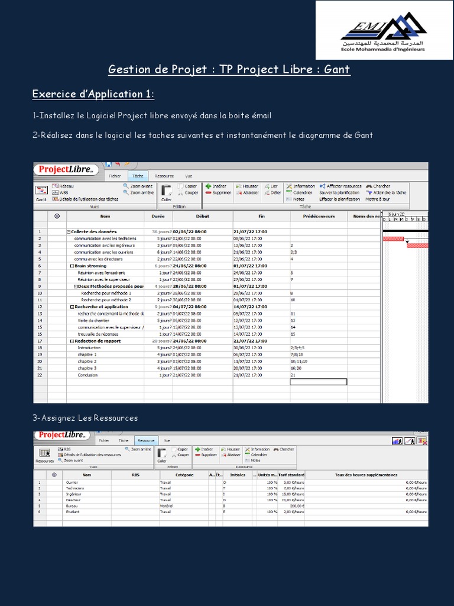Click the histogram icon beside the Ressource ribbon

[x=397, y=440]
